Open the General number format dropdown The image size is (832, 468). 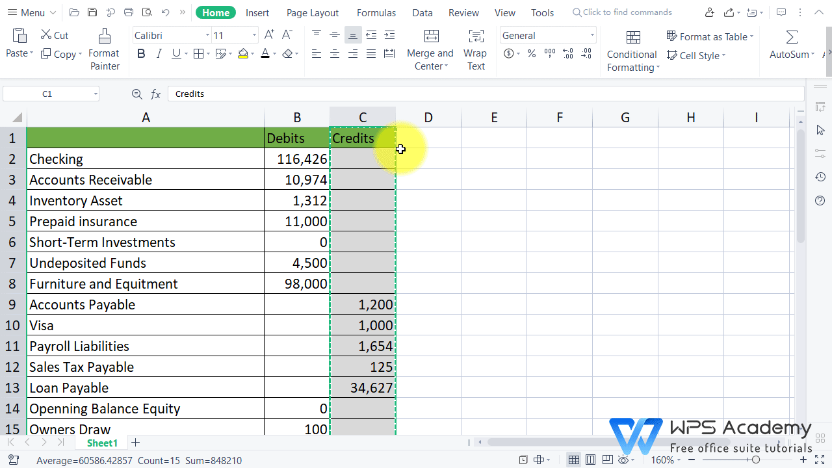coord(592,36)
